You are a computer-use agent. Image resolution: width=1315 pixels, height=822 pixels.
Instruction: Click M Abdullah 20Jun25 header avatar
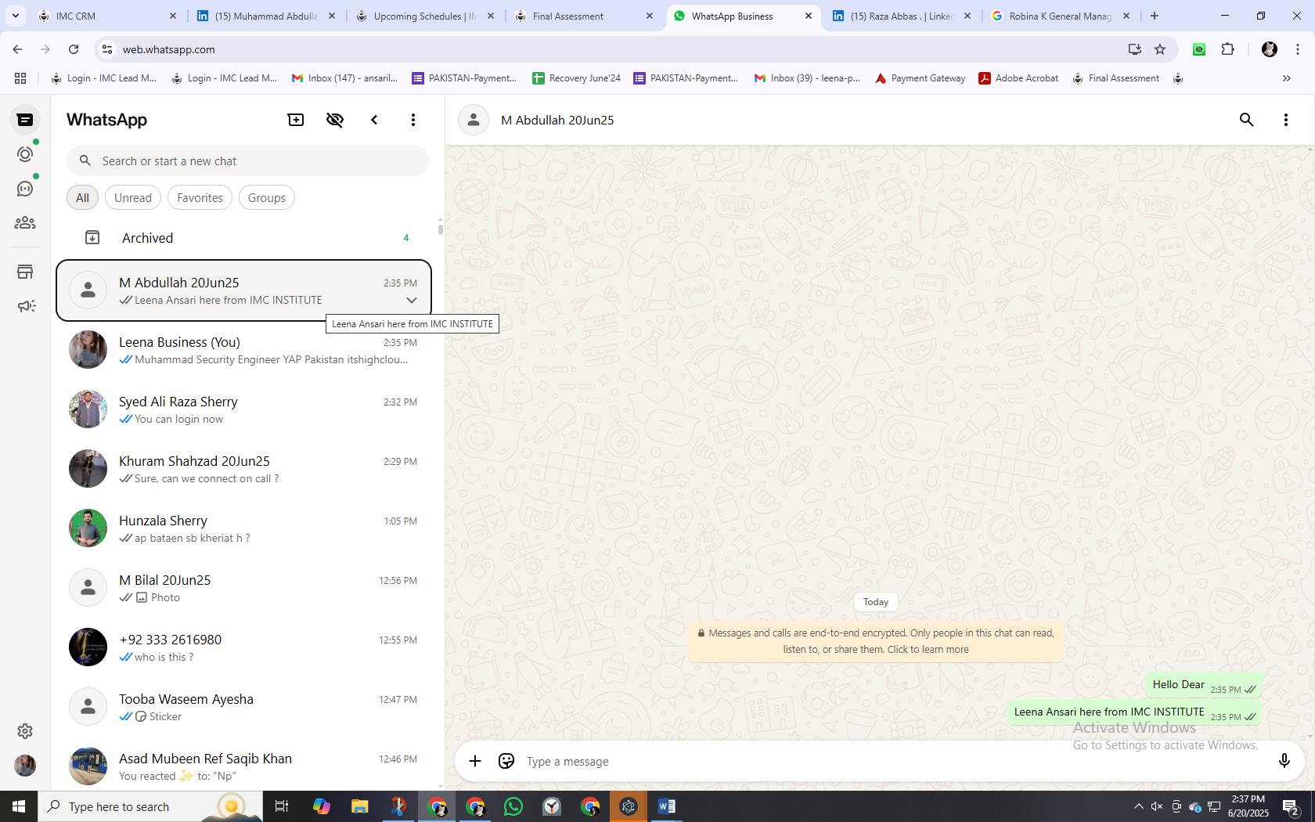pos(474,120)
